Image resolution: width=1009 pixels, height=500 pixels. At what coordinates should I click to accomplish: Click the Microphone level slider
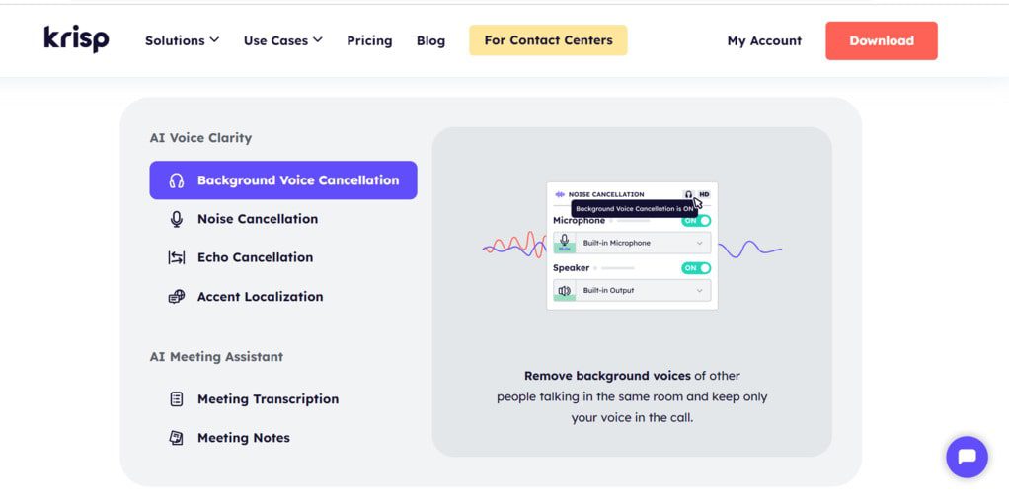pyautogui.click(x=632, y=221)
